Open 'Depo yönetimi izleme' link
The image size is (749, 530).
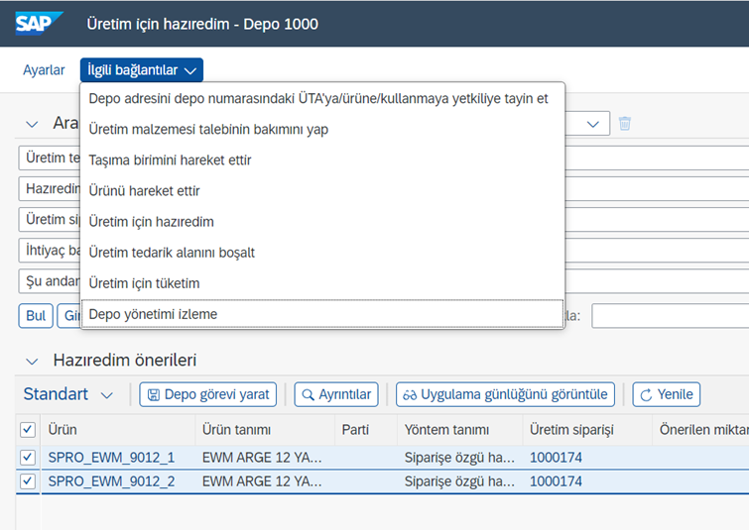(x=322, y=314)
